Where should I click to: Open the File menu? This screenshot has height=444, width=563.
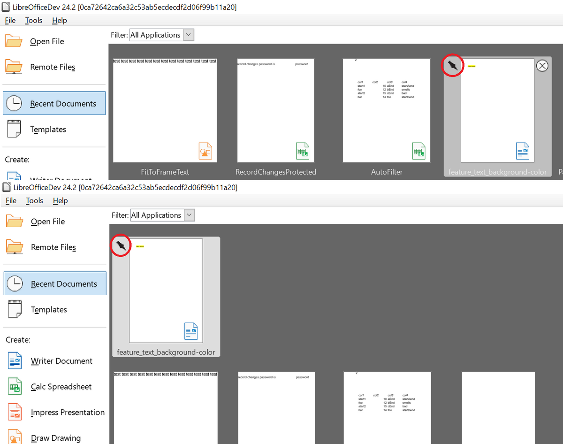pyautogui.click(x=10, y=20)
